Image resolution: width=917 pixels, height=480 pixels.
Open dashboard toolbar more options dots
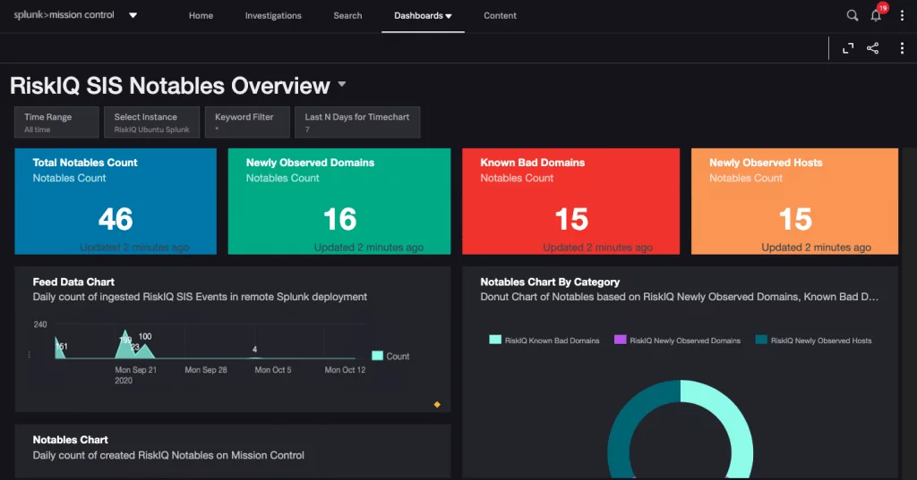pos(902,48)
